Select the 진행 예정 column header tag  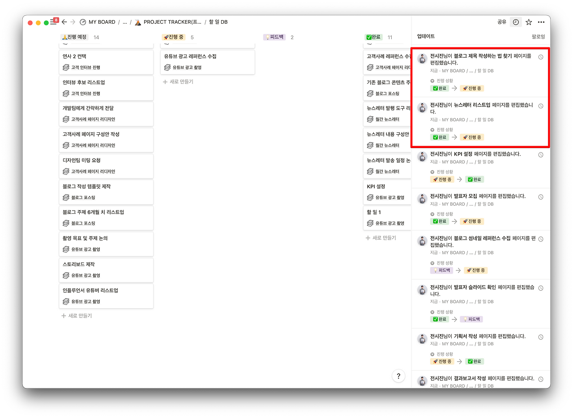pyautogui.click(x=75, y=37)
